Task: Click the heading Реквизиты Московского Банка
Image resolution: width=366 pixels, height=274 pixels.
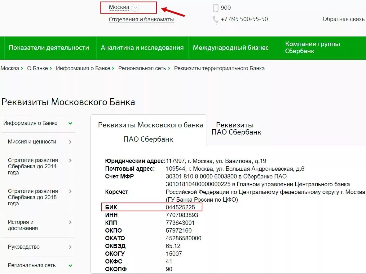Action: (68, 102)
